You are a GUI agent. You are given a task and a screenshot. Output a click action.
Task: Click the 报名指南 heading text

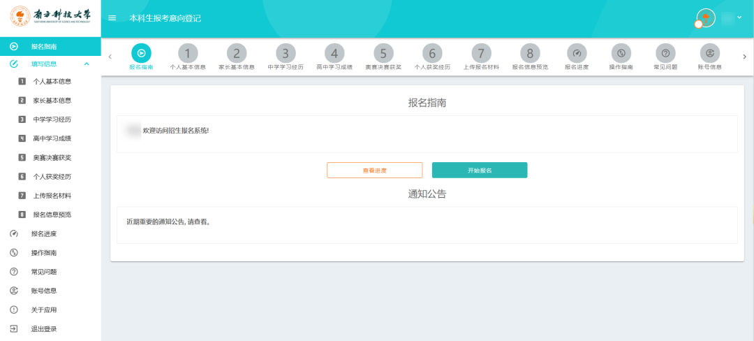tap(427, 103)
